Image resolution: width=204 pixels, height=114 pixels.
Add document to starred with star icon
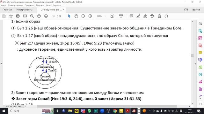tap(11, 16)
